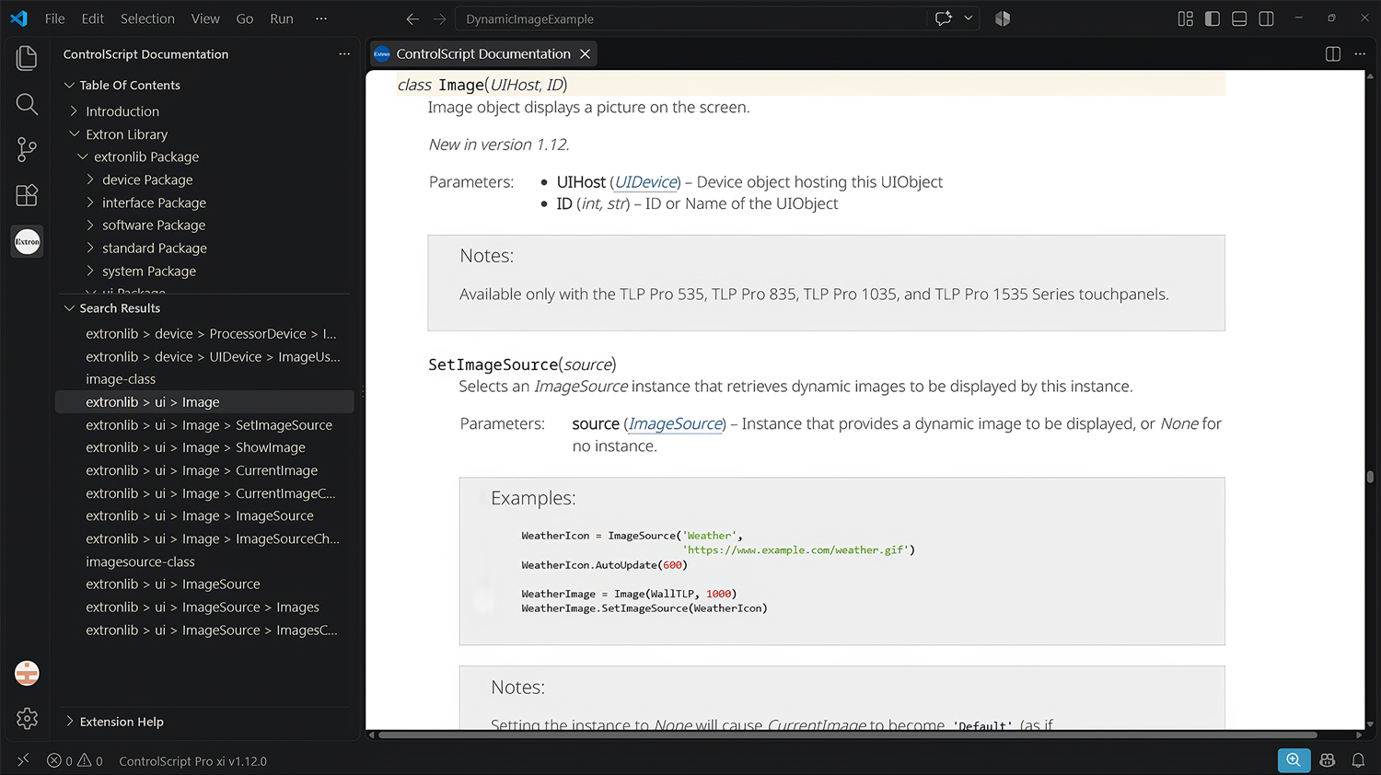
Task: Open the Selection menu
Action: click(x=147, y=18)
